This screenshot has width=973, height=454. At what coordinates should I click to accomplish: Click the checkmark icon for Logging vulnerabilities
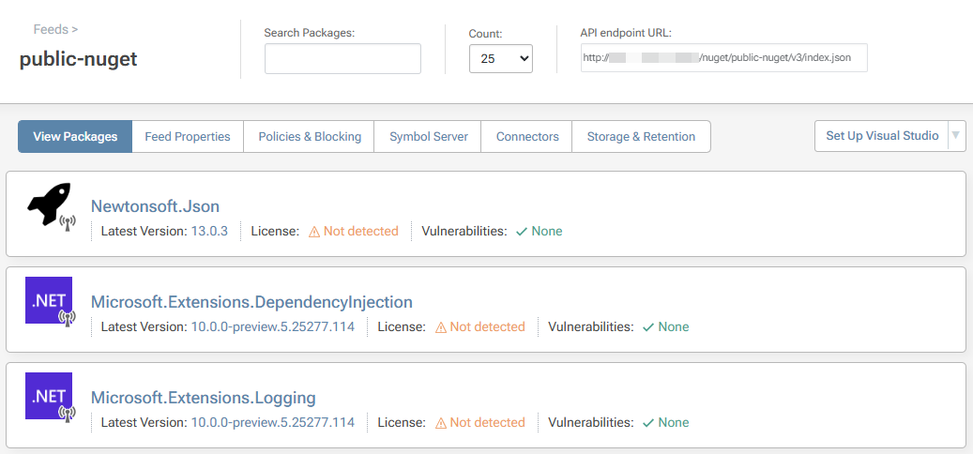648,423
